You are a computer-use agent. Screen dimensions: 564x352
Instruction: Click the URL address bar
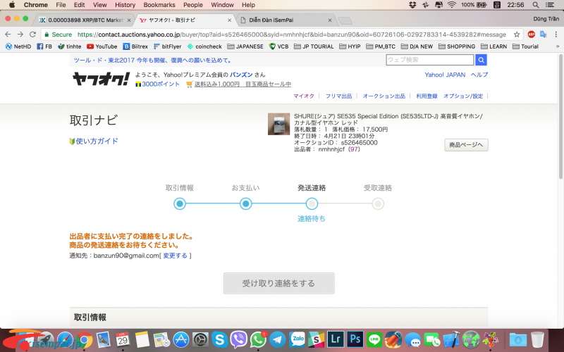[281, 34]
